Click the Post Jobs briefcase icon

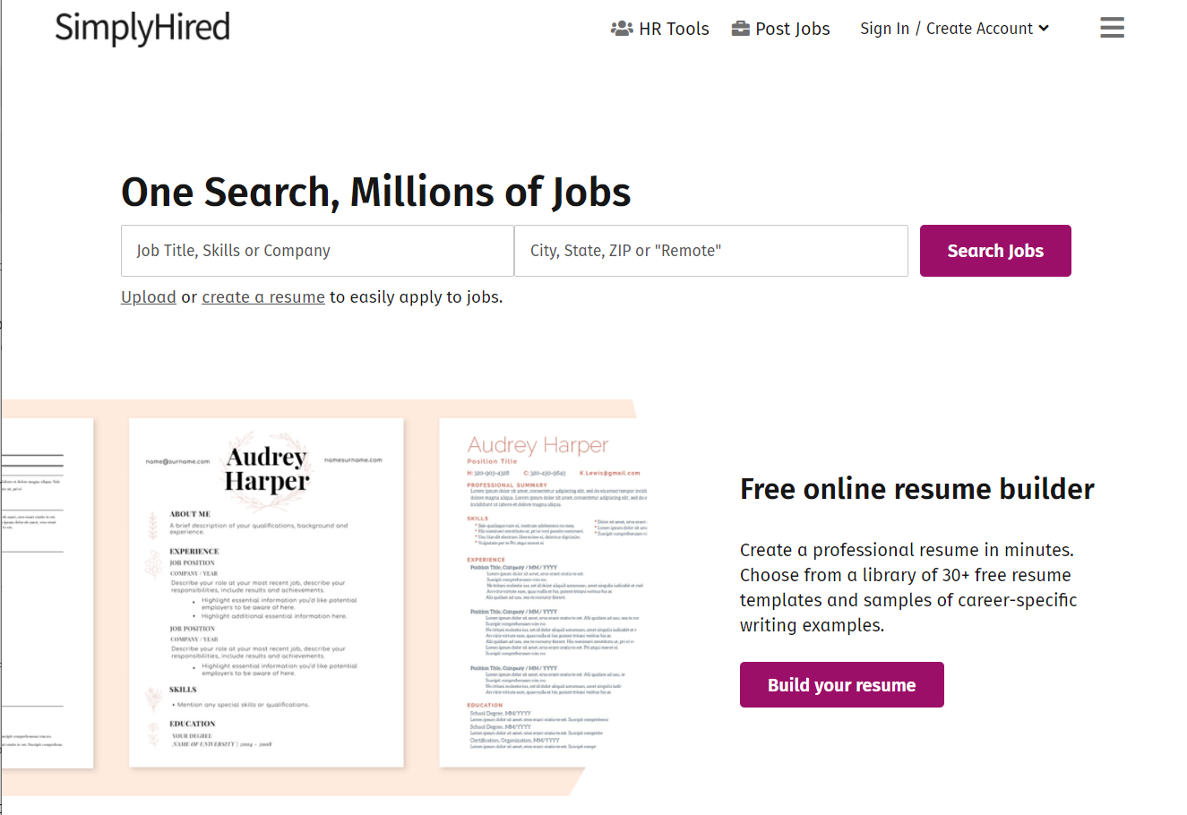click(x=741, y=28)
